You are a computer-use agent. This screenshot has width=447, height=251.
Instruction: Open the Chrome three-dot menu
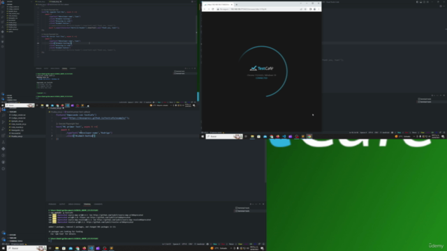click(319, 9)
